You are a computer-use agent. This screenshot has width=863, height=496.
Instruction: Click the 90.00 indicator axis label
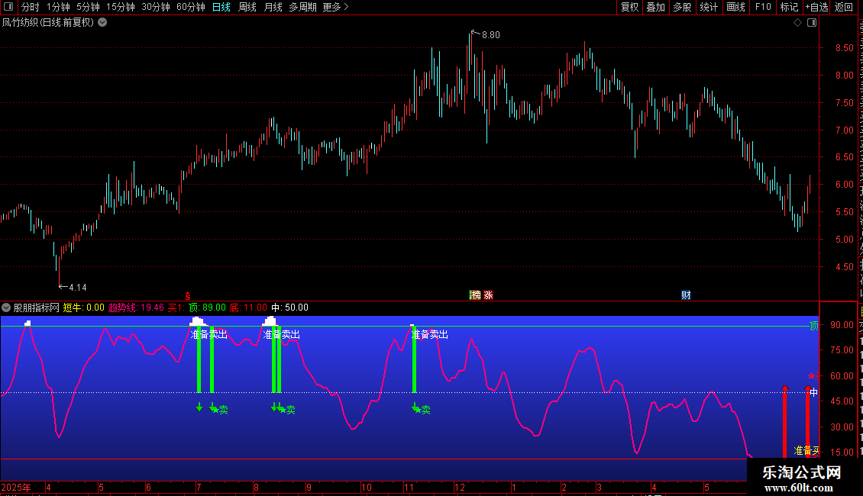tap(842, 325)
